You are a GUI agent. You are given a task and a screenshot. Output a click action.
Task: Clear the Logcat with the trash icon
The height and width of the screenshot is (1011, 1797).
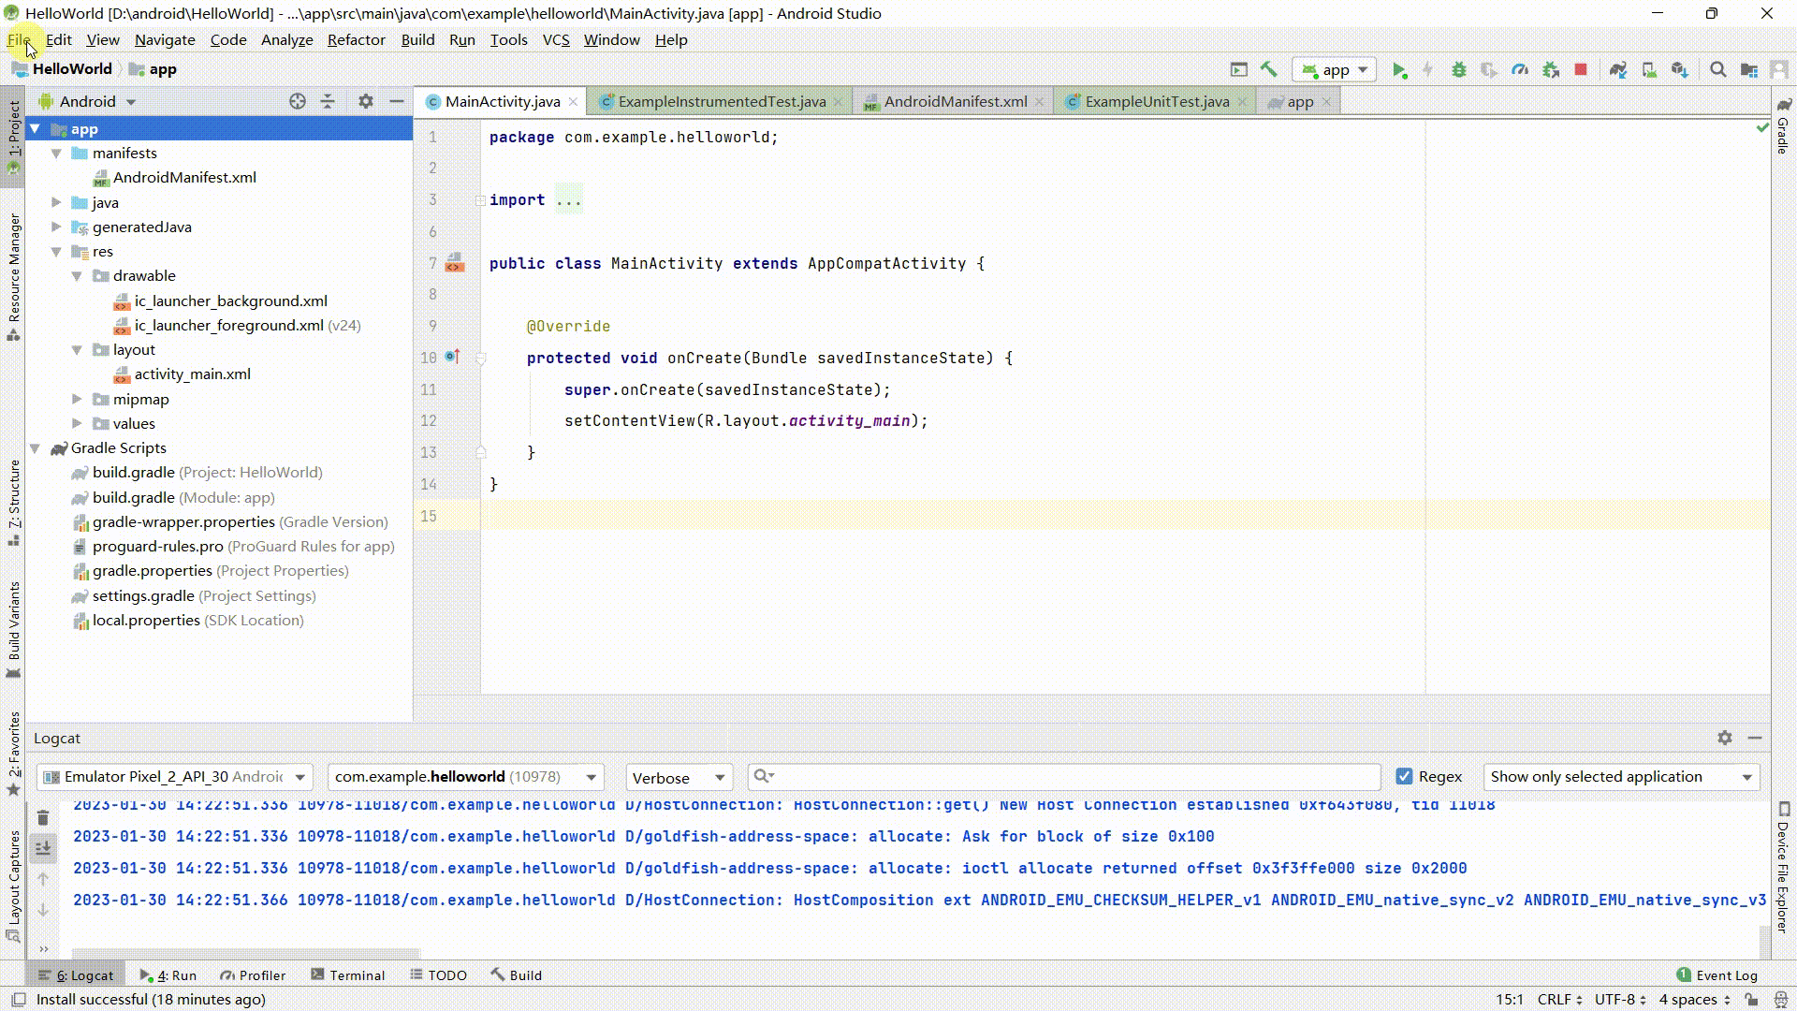[42, 817]
